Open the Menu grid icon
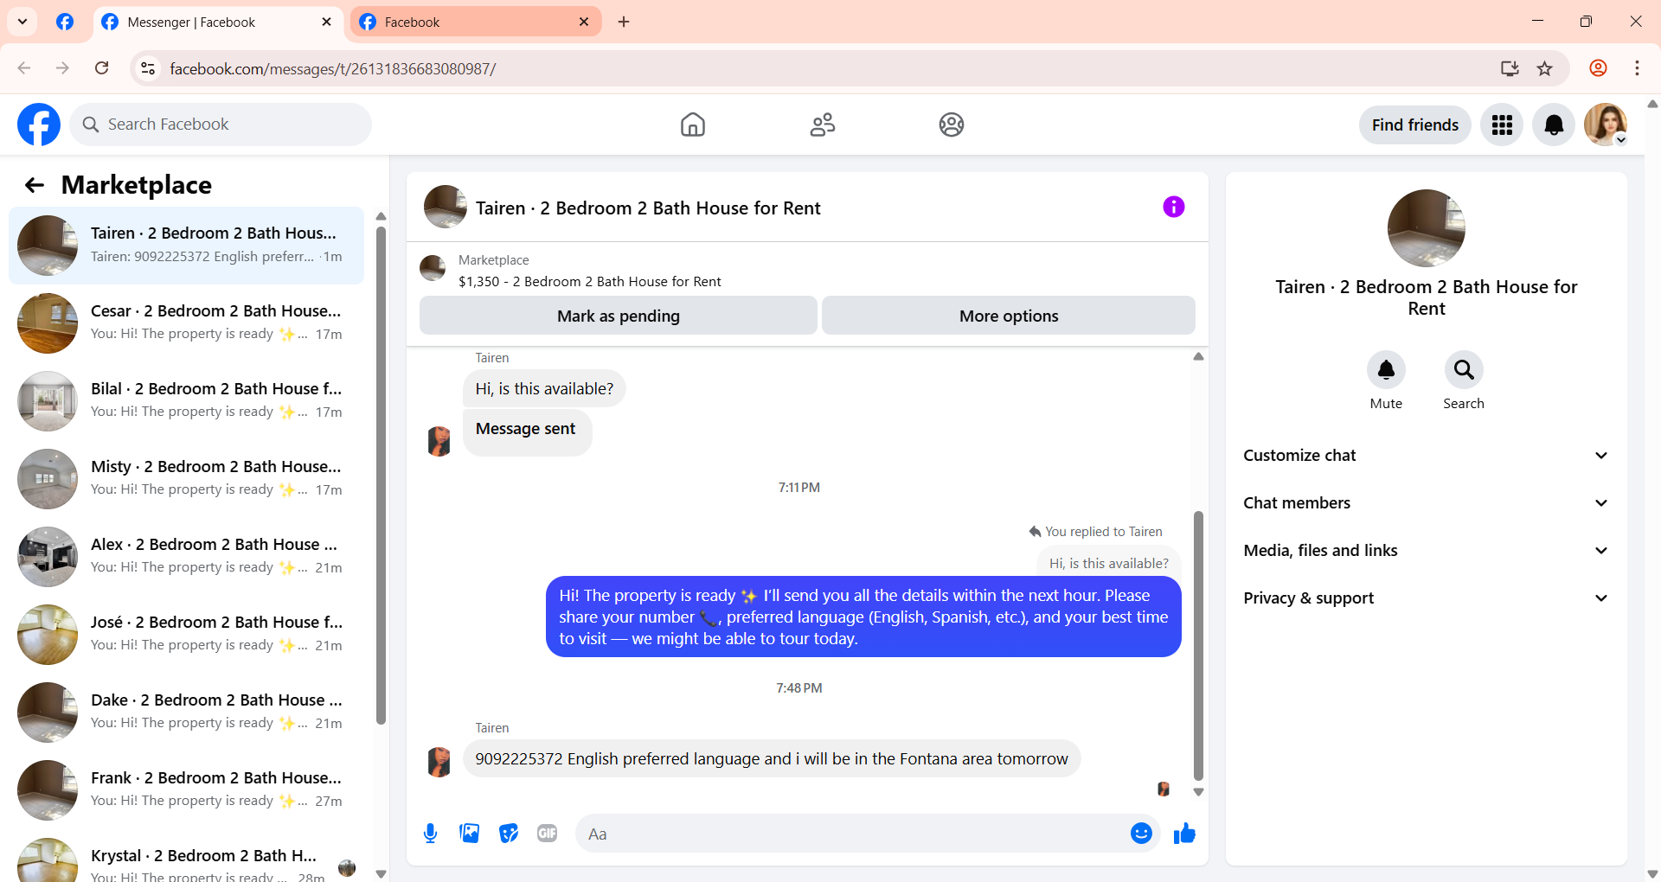The width and height of the screenshot is (1661, 882). pos(1502,125)
